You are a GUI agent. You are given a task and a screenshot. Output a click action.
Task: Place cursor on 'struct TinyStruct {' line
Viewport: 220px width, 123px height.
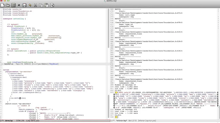(17, 26)
